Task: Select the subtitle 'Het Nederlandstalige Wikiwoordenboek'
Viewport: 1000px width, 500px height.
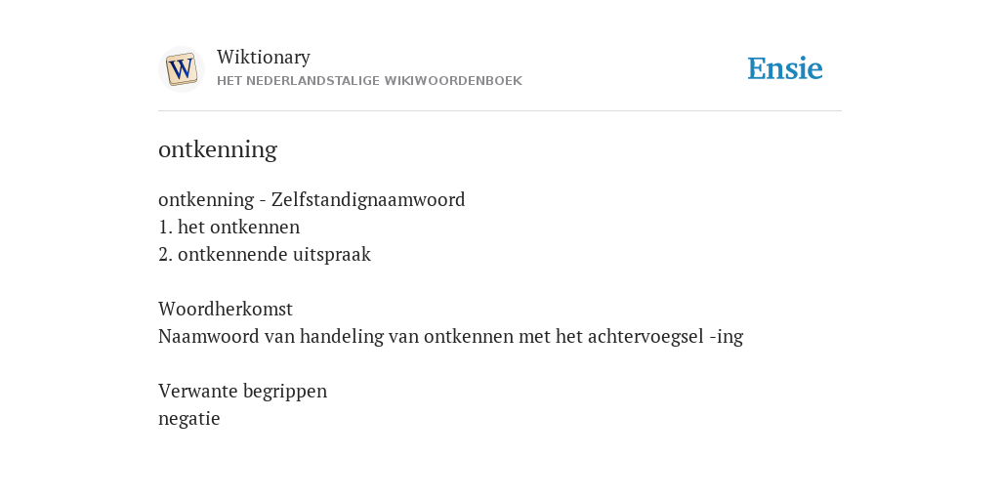Action: click(369, 81)
